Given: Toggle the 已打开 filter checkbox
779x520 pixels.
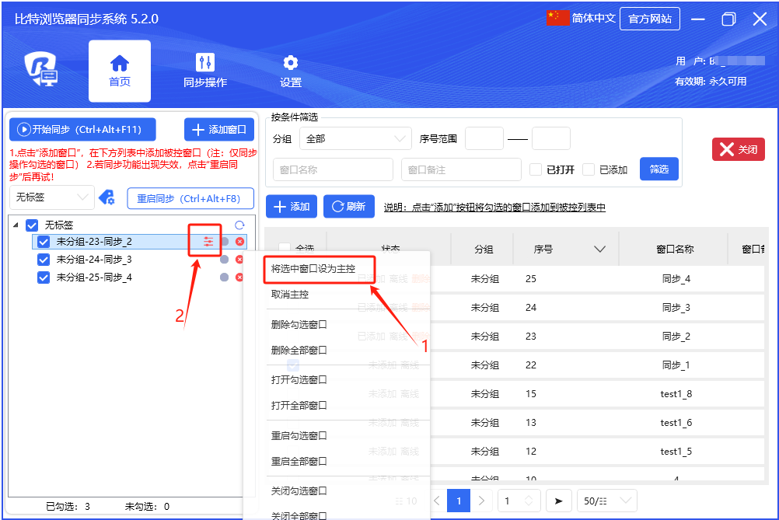Looking at the screenshot, I should pos(536,169).
